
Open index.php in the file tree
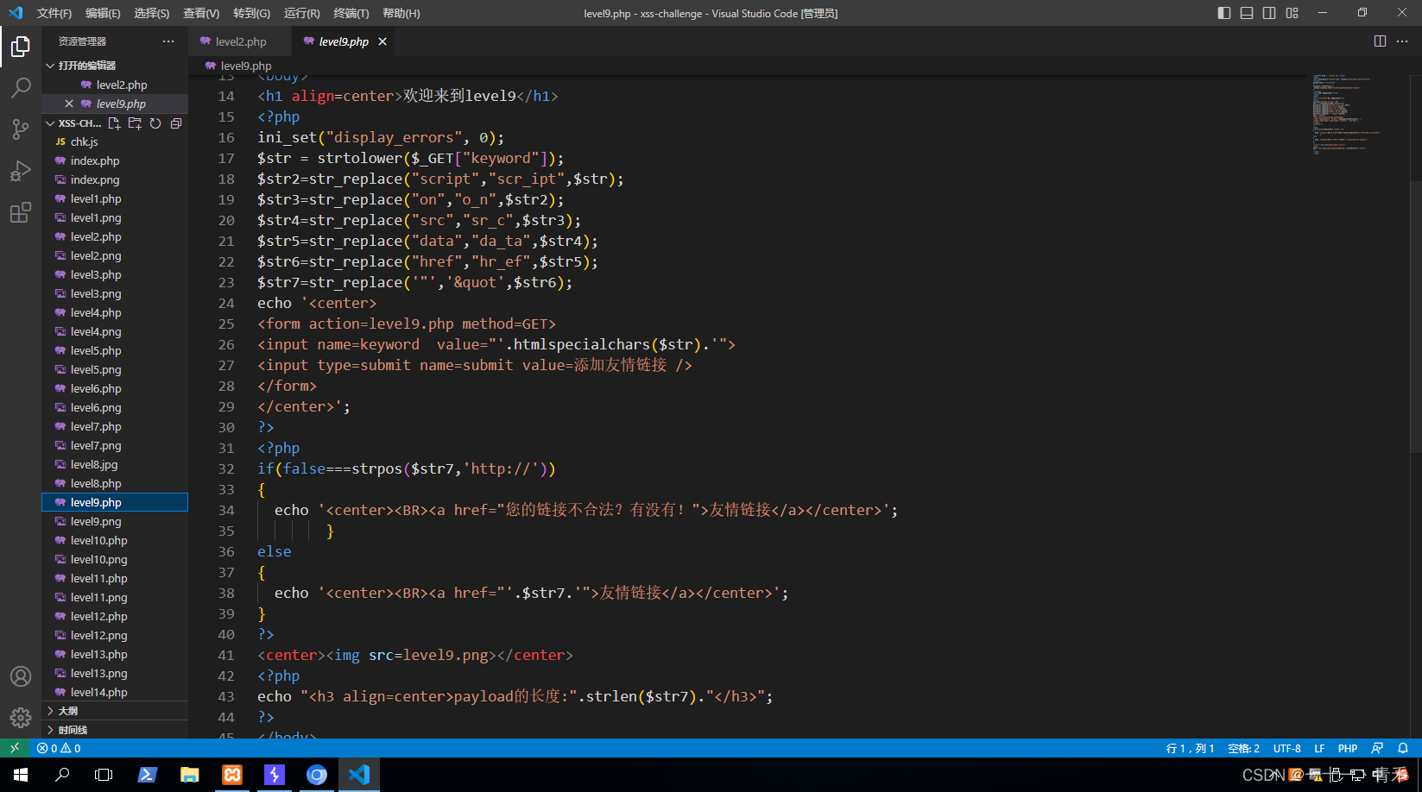click(x=115, y=160)
